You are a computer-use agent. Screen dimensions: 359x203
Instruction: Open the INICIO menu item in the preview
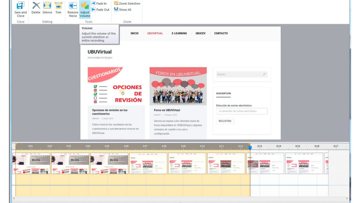[134, 33]
